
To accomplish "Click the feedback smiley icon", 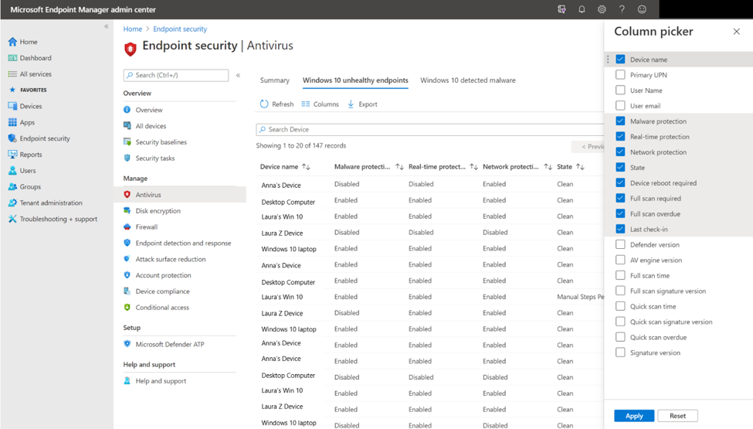I will [x=642, y=9].
